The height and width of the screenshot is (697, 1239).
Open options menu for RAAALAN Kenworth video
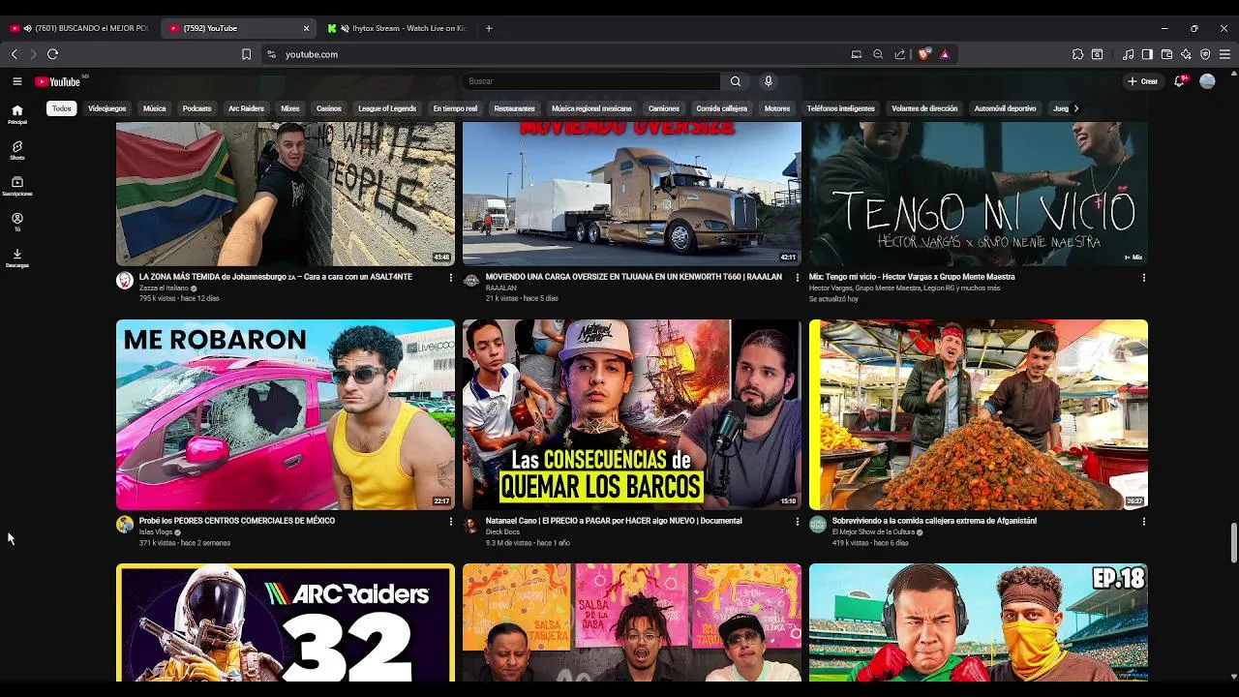798,277
